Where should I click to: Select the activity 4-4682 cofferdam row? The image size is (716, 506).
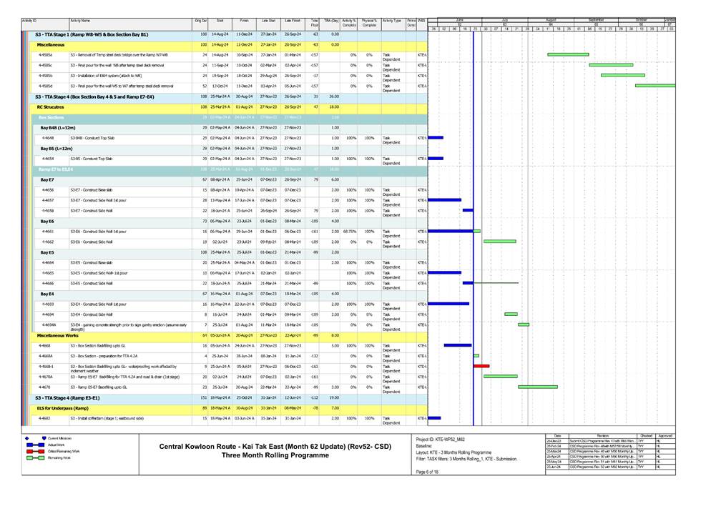107,418
